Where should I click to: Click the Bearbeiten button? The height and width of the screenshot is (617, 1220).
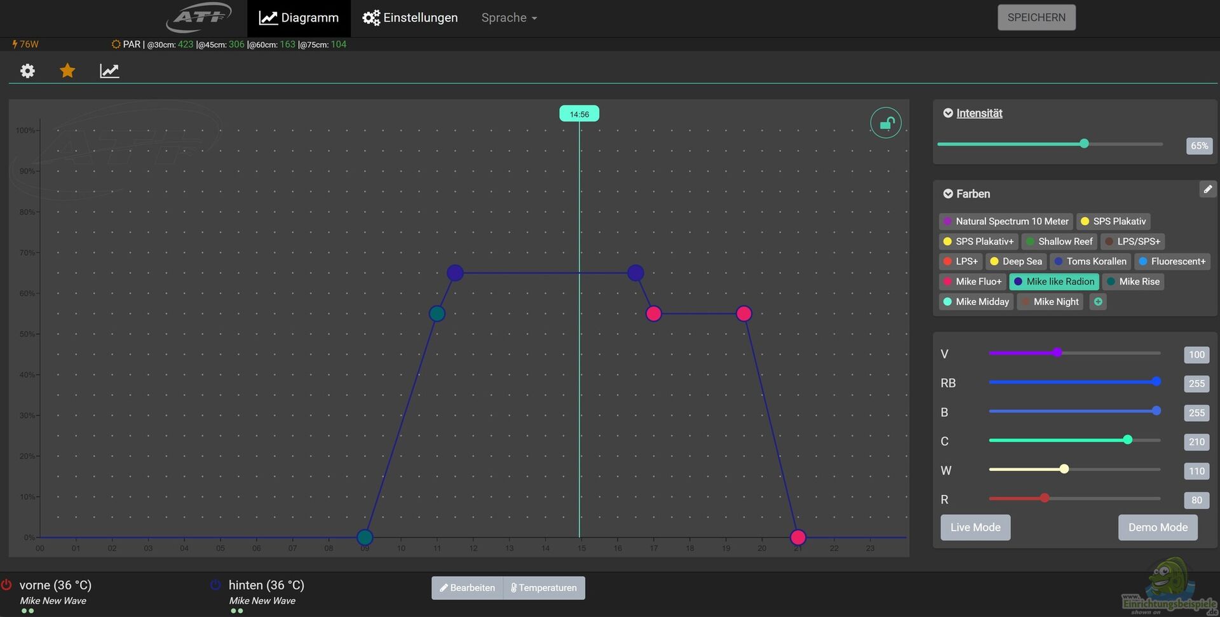(x=467, y=588)
